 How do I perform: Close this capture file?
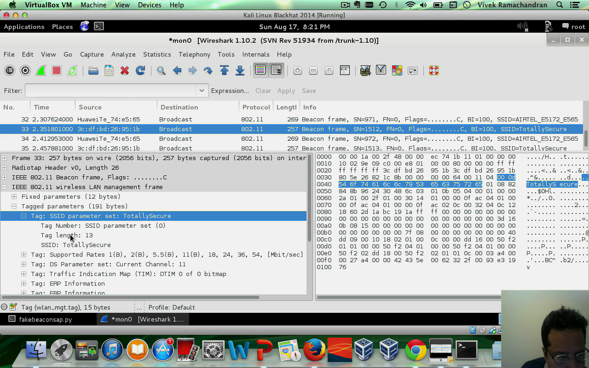click(x=125, y=70)
